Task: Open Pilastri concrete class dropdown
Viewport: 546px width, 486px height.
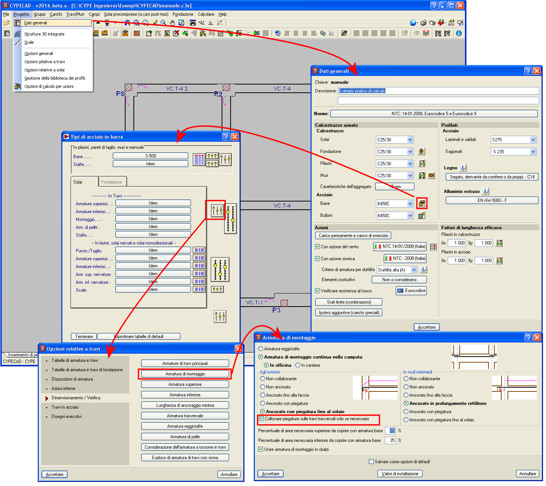Action: [410, 164]
